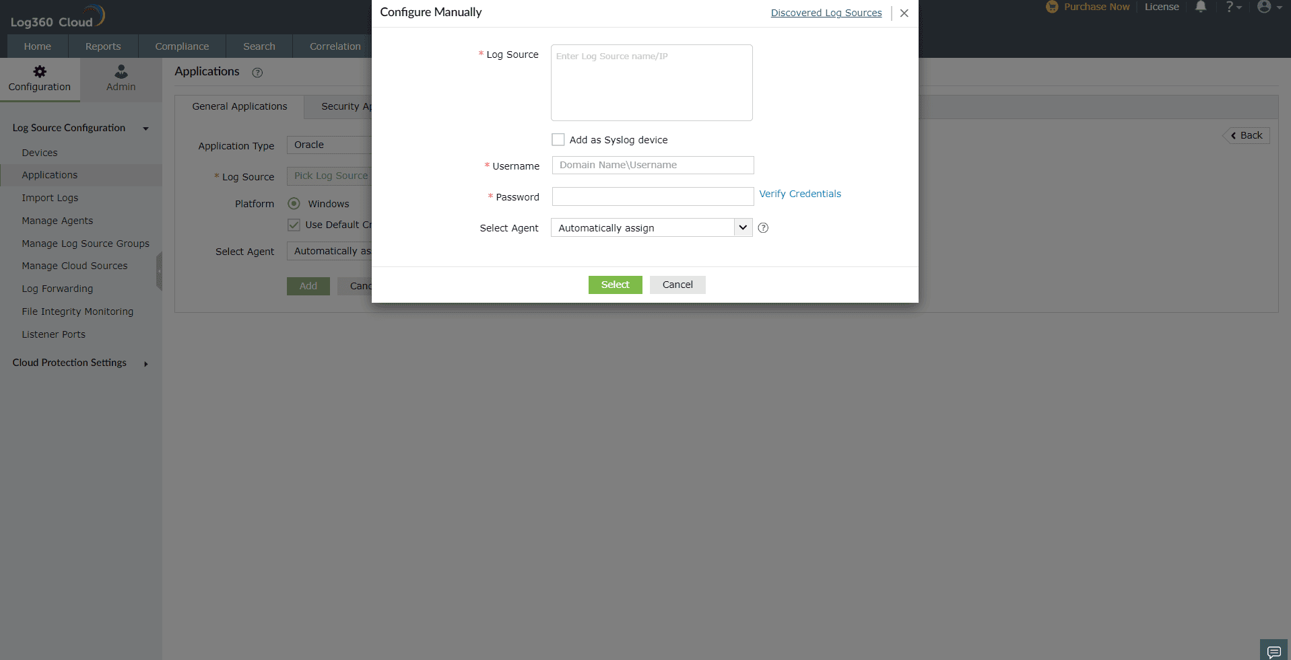Toggle the Use Default Credentials checkbox
The height and width of the screenshot is (660, 1291).
pyautogui.click(x=294, y=225)
